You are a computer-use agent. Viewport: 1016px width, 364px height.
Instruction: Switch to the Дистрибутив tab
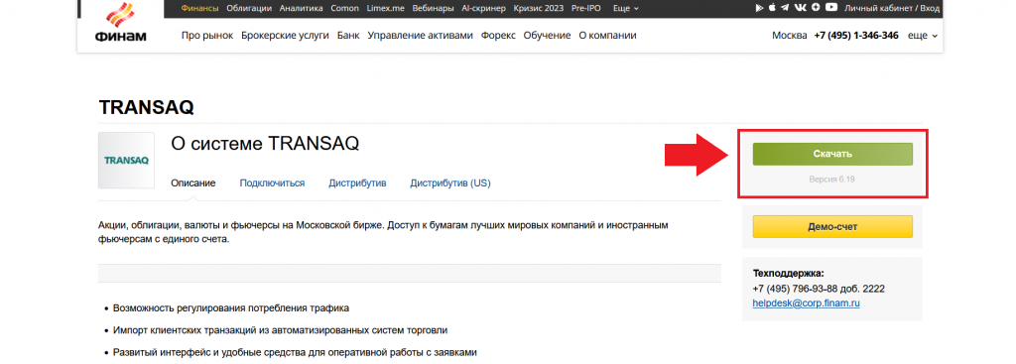tap(357, 183)
